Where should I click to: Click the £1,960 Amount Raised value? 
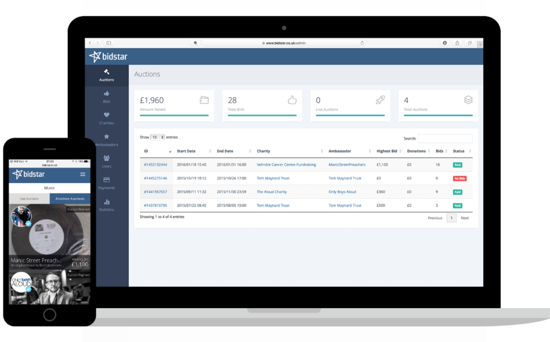coord(151,101)
